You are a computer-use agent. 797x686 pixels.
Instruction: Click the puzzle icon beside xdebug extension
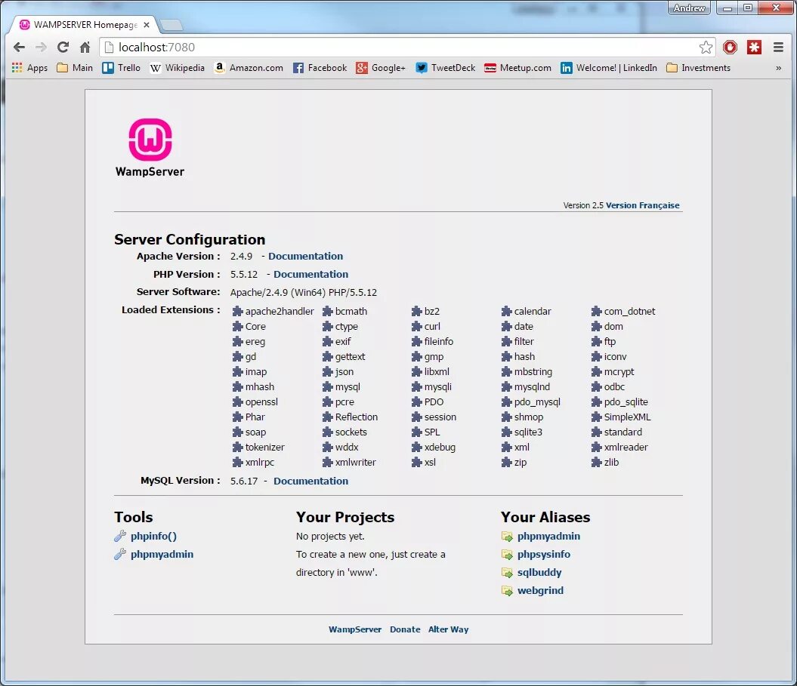(417, 448)
